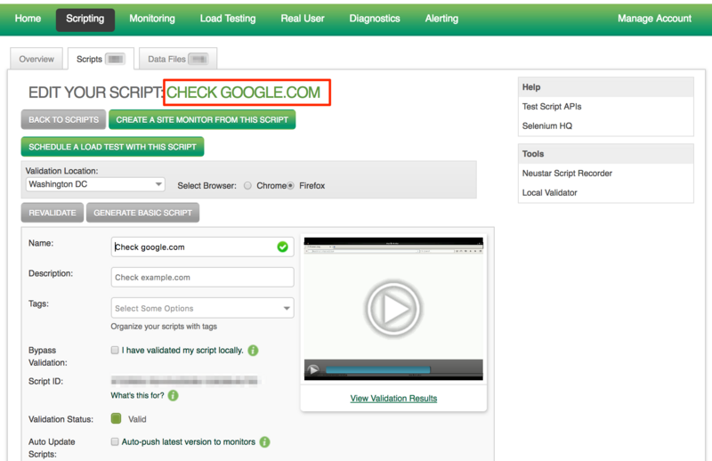The image size is (712, 461).
Task: Click Create a Site Monitor From This Script
Action: coord(202,119)
